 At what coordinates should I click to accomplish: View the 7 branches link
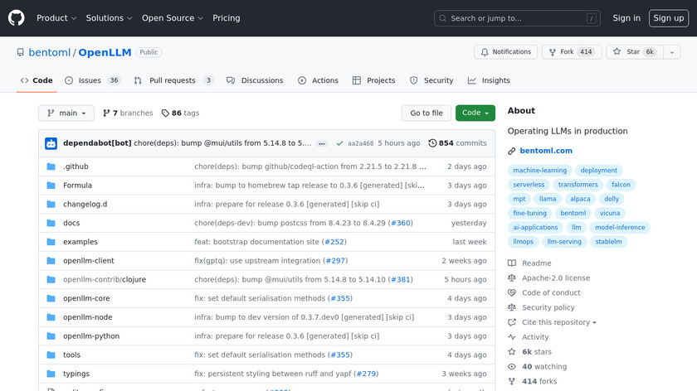[128, 113]
